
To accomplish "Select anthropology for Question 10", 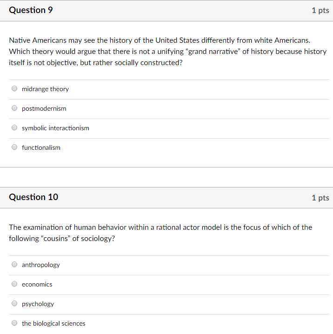I will coord(14,264).
